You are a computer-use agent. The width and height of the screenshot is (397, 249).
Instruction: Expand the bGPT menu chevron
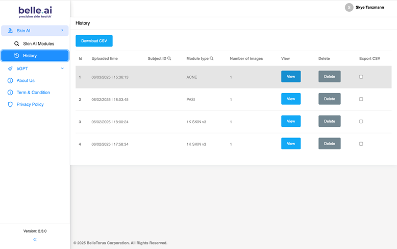tap(62, 69)
